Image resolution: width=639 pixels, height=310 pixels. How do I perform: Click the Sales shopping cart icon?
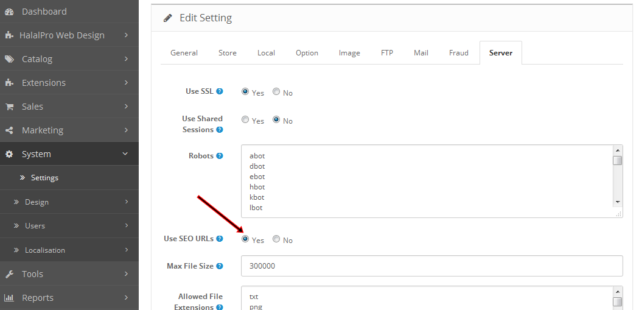pos(9,107)
